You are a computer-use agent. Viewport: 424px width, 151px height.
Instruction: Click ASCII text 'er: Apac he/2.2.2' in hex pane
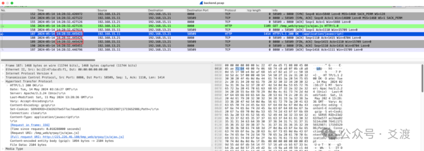click(x=328, y=88)
